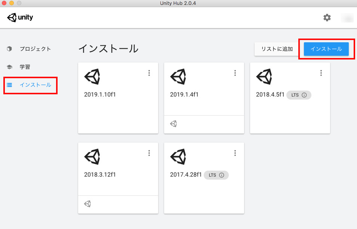357x229 pixels.
Task: Click LTS badge on 2018.4.5f1 card
Action: point(299,95)
